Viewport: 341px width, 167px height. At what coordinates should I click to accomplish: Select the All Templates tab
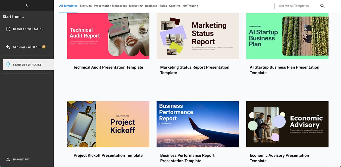coord(68,5)
